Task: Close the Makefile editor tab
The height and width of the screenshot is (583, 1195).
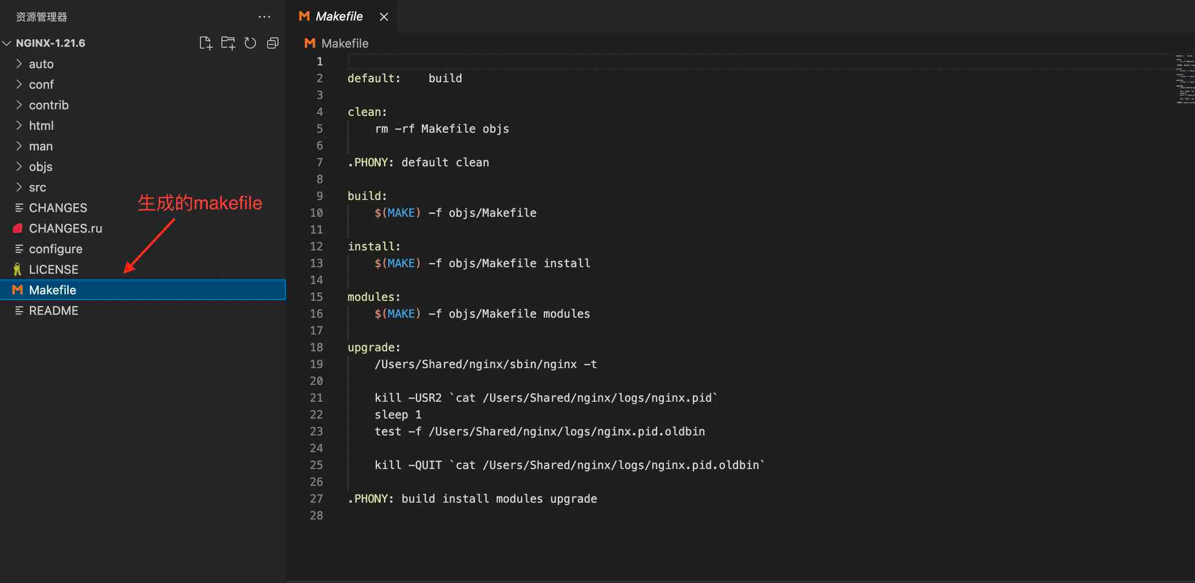Action: coord(384,17)
